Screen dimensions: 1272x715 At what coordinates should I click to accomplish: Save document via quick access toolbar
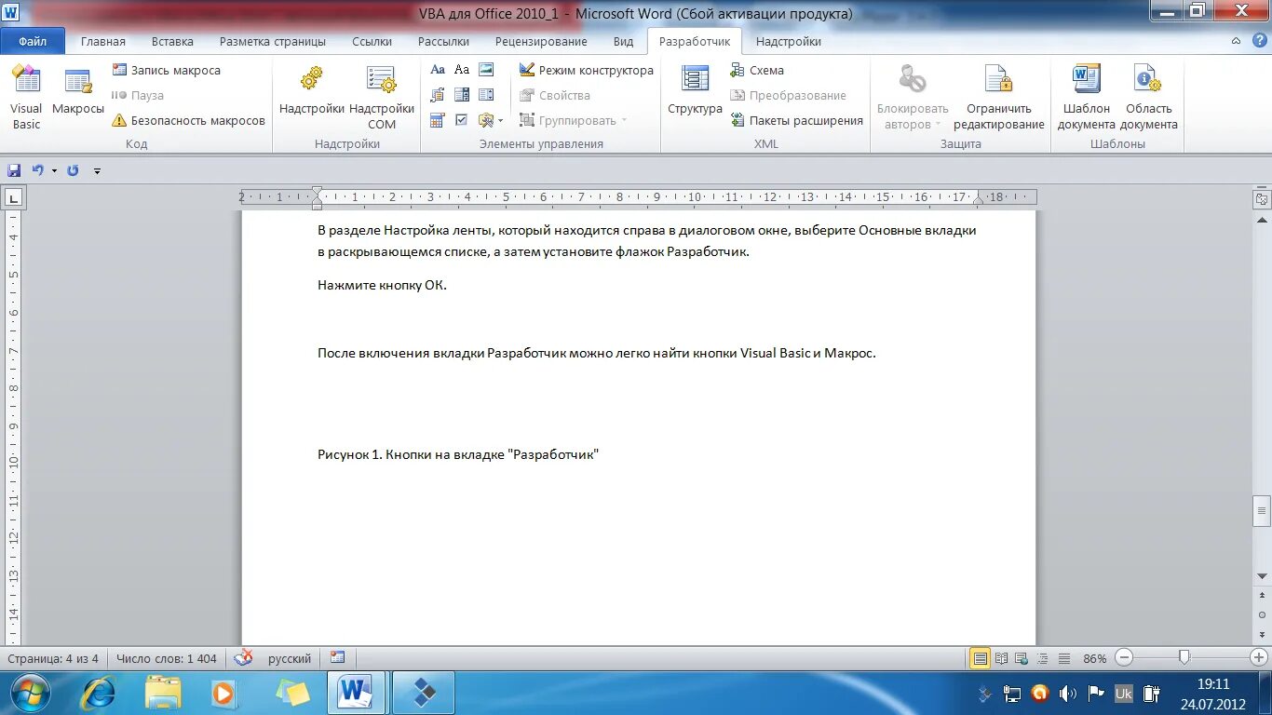click(x=14, y=170)
